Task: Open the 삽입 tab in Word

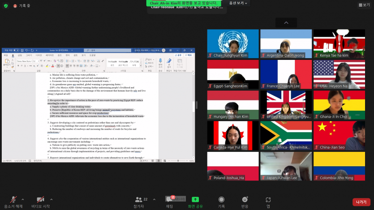Action: 20,55
